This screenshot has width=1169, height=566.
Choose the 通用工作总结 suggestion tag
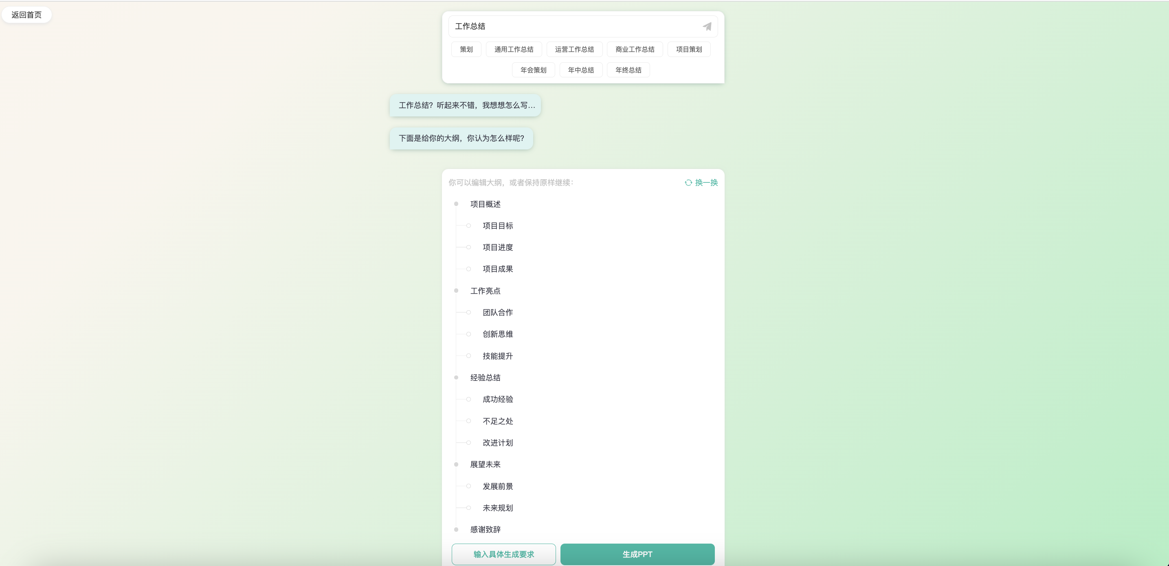(514, 49)
